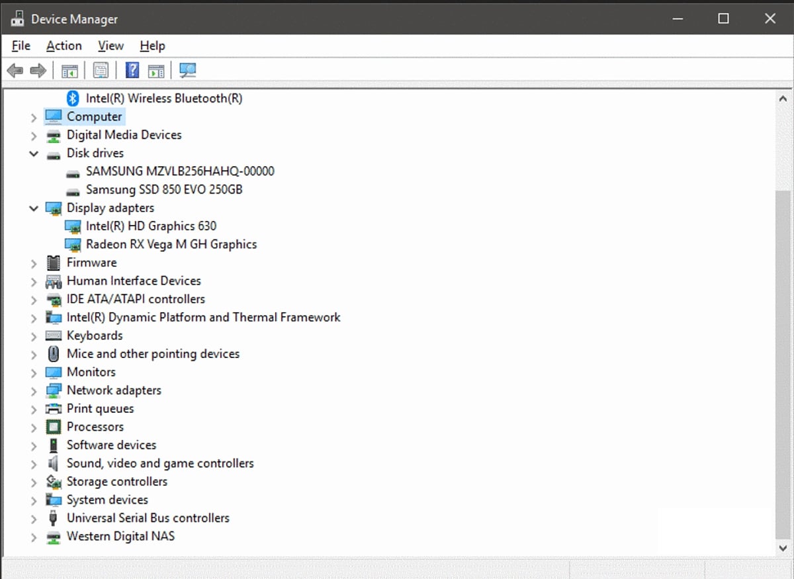
Task: Click the Show/Hide Console Tree toolbar icon
Action: [69, 70]
